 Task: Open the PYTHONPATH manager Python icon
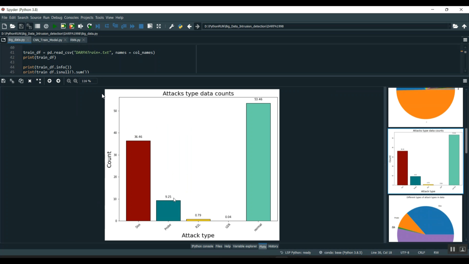[x=180, y=27]
